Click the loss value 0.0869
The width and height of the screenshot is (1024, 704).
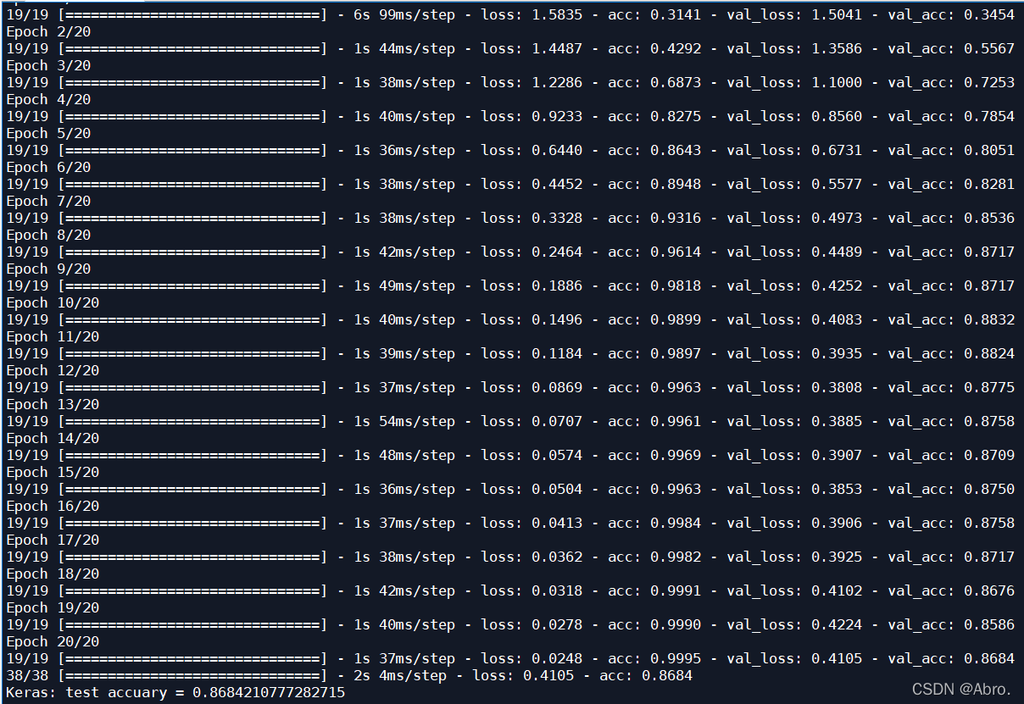coord(557,387)
